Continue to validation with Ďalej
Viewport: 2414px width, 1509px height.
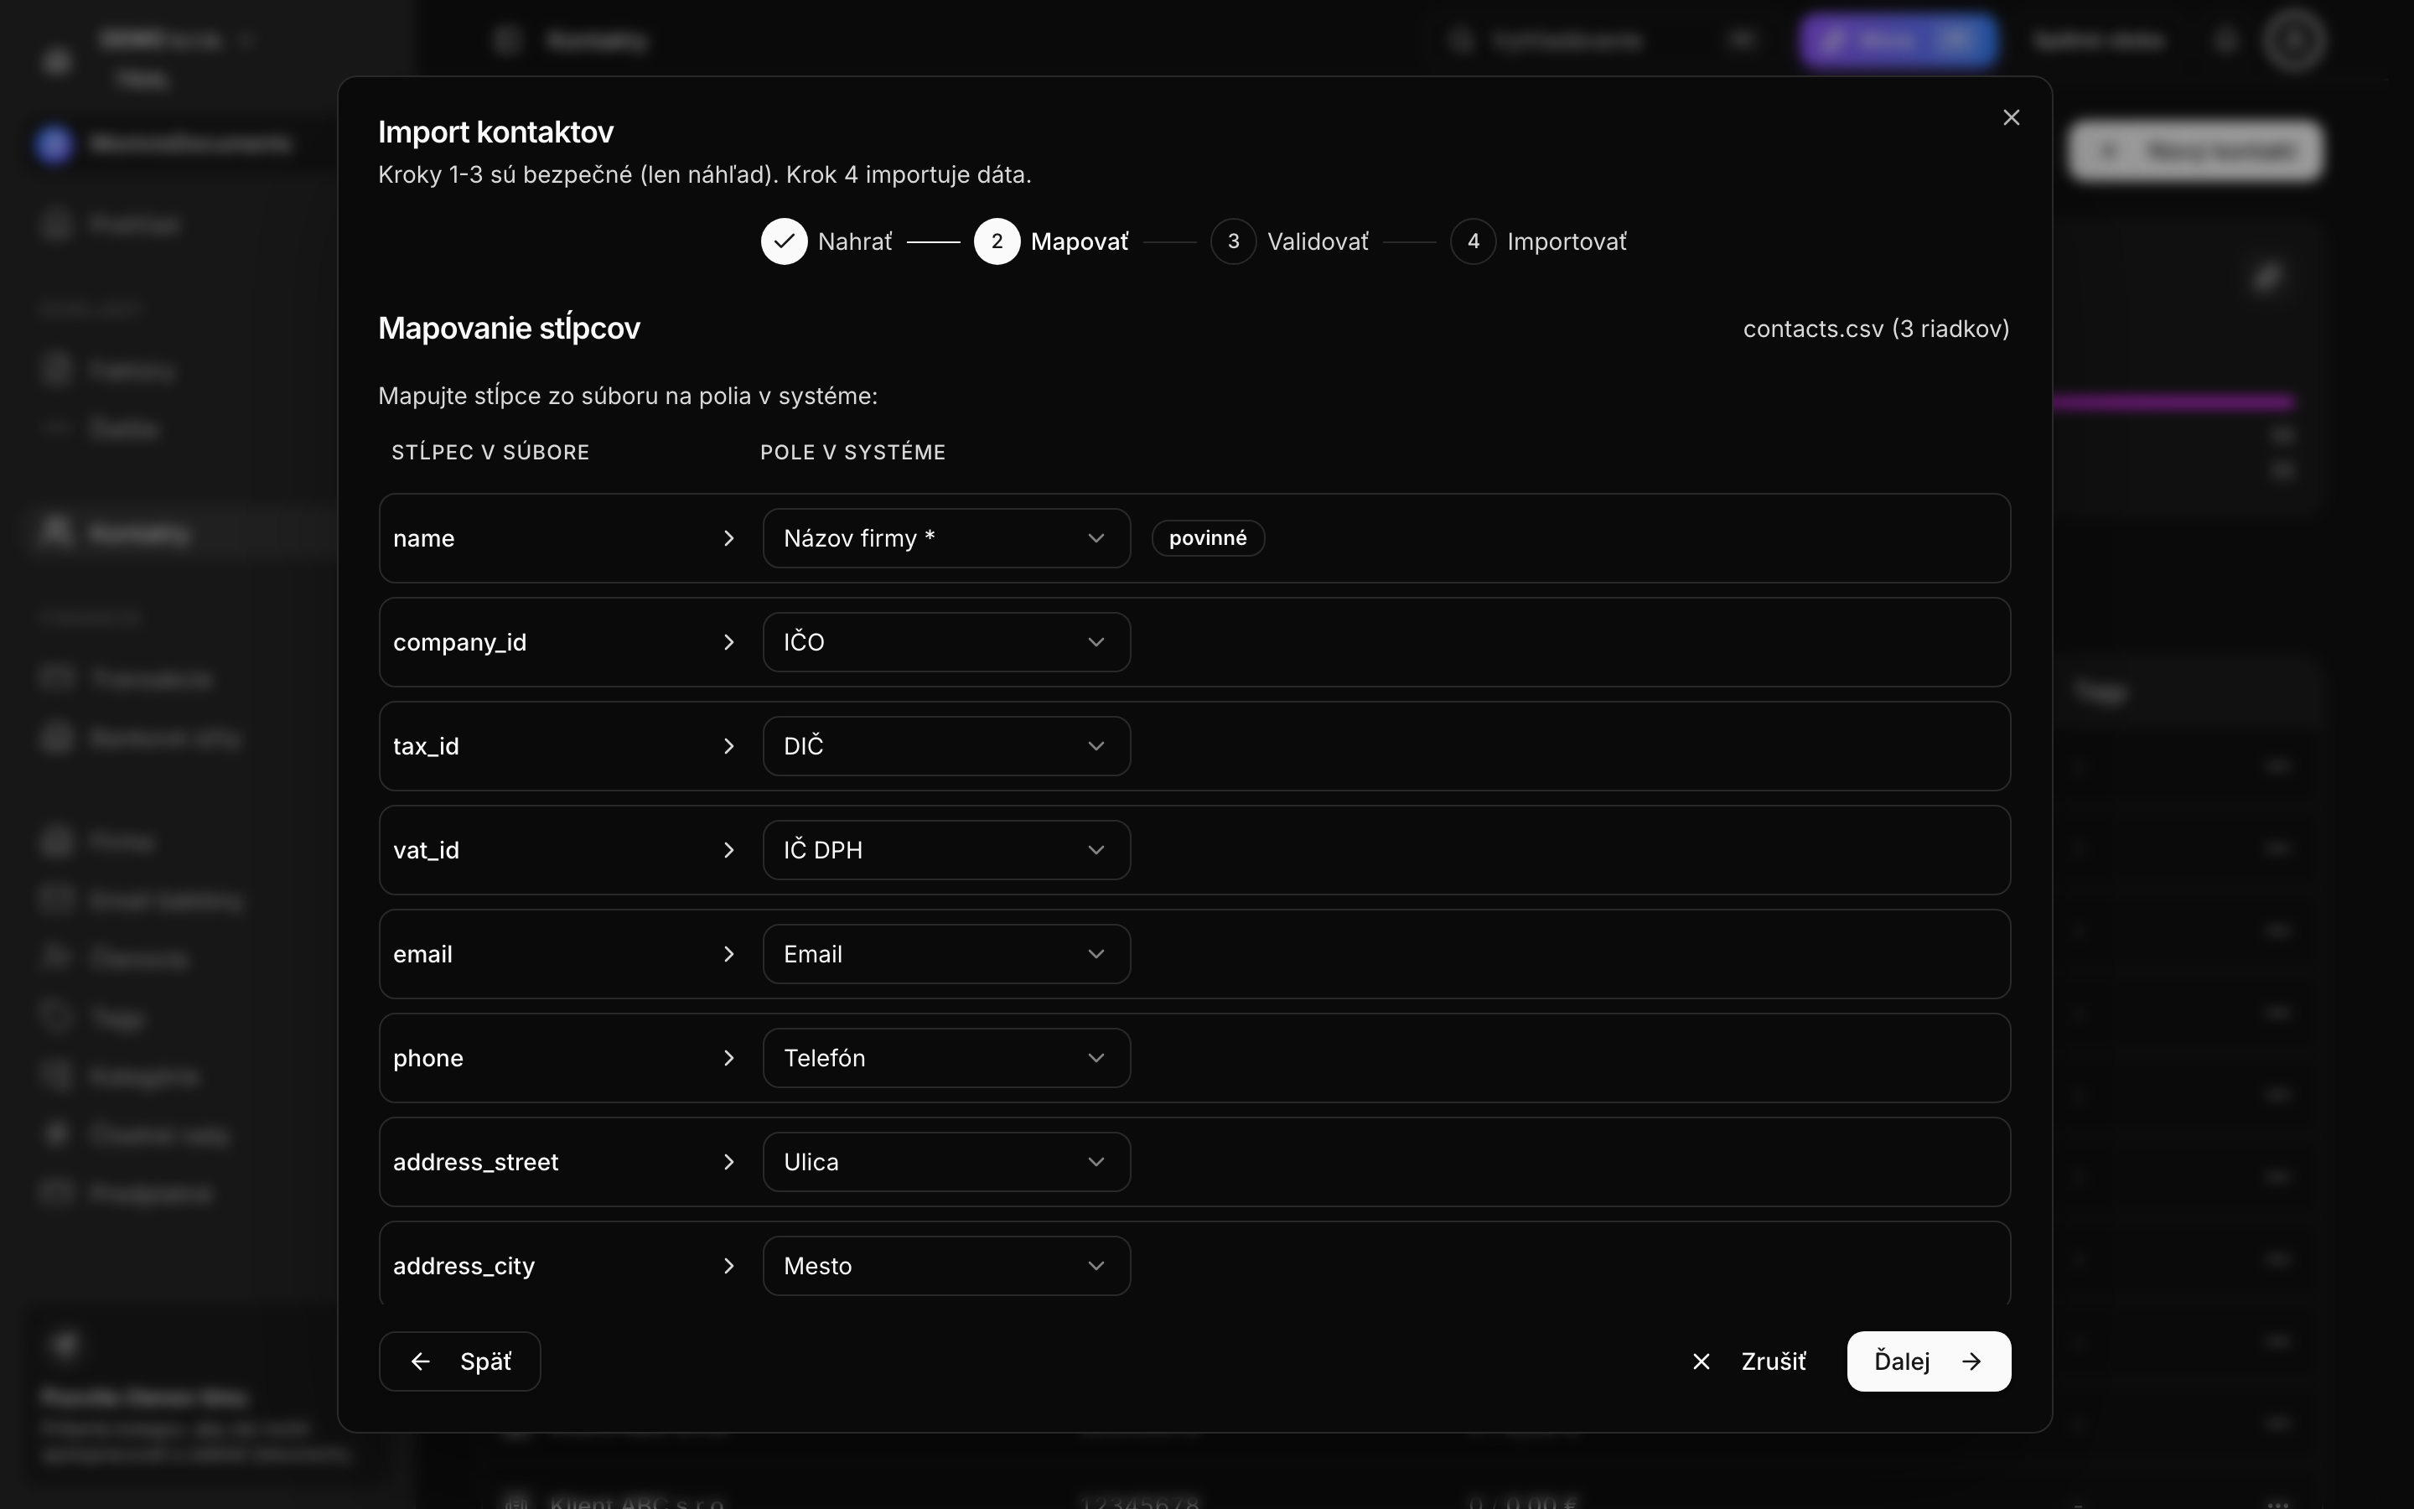coord(1928,1361)
